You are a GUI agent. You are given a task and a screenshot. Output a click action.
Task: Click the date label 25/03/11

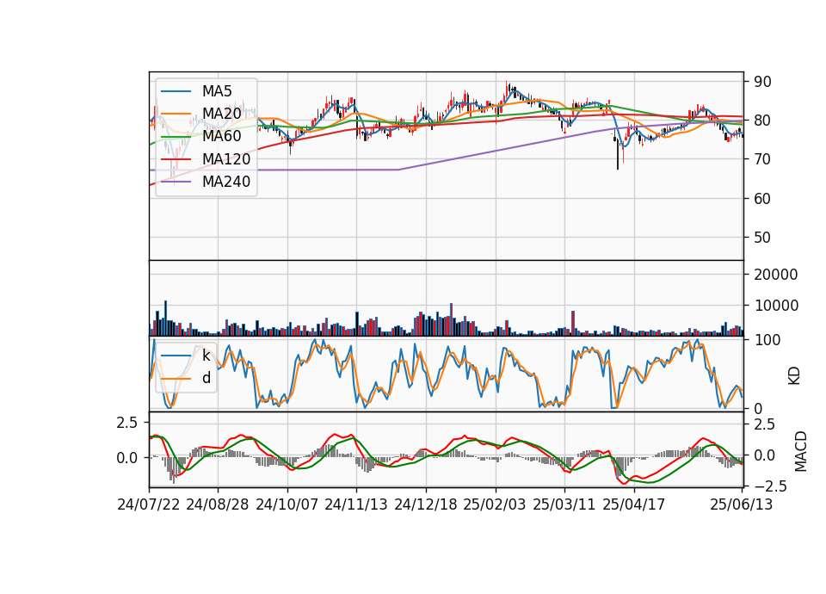(x=564, y=504)
